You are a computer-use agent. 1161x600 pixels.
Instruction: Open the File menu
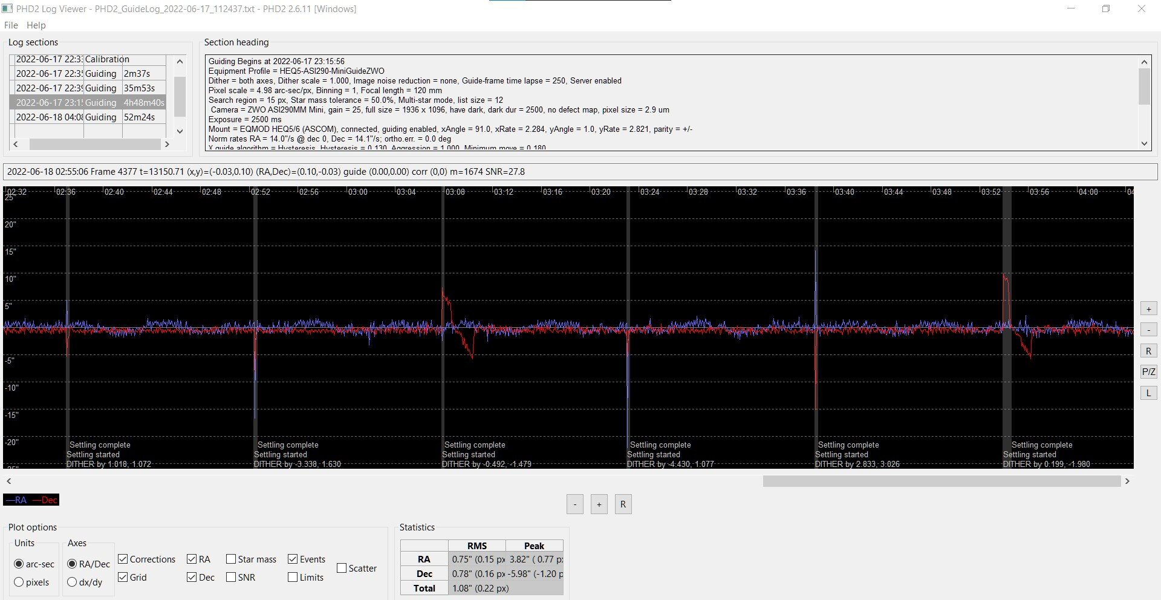11,25
